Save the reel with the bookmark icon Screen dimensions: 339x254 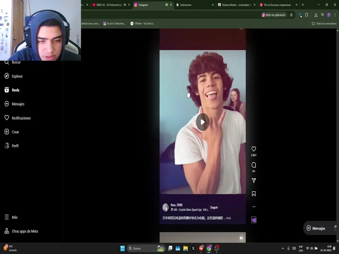coord(254,194)
